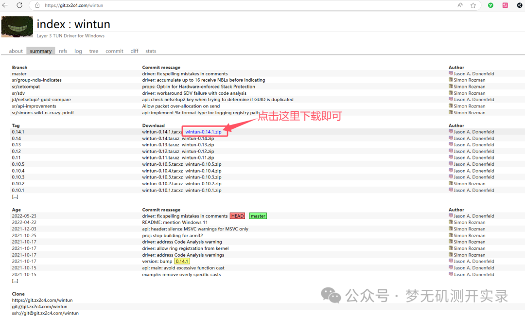Switch to the diff tab
This screenshot has width=525, height=317.
(134, 51)
